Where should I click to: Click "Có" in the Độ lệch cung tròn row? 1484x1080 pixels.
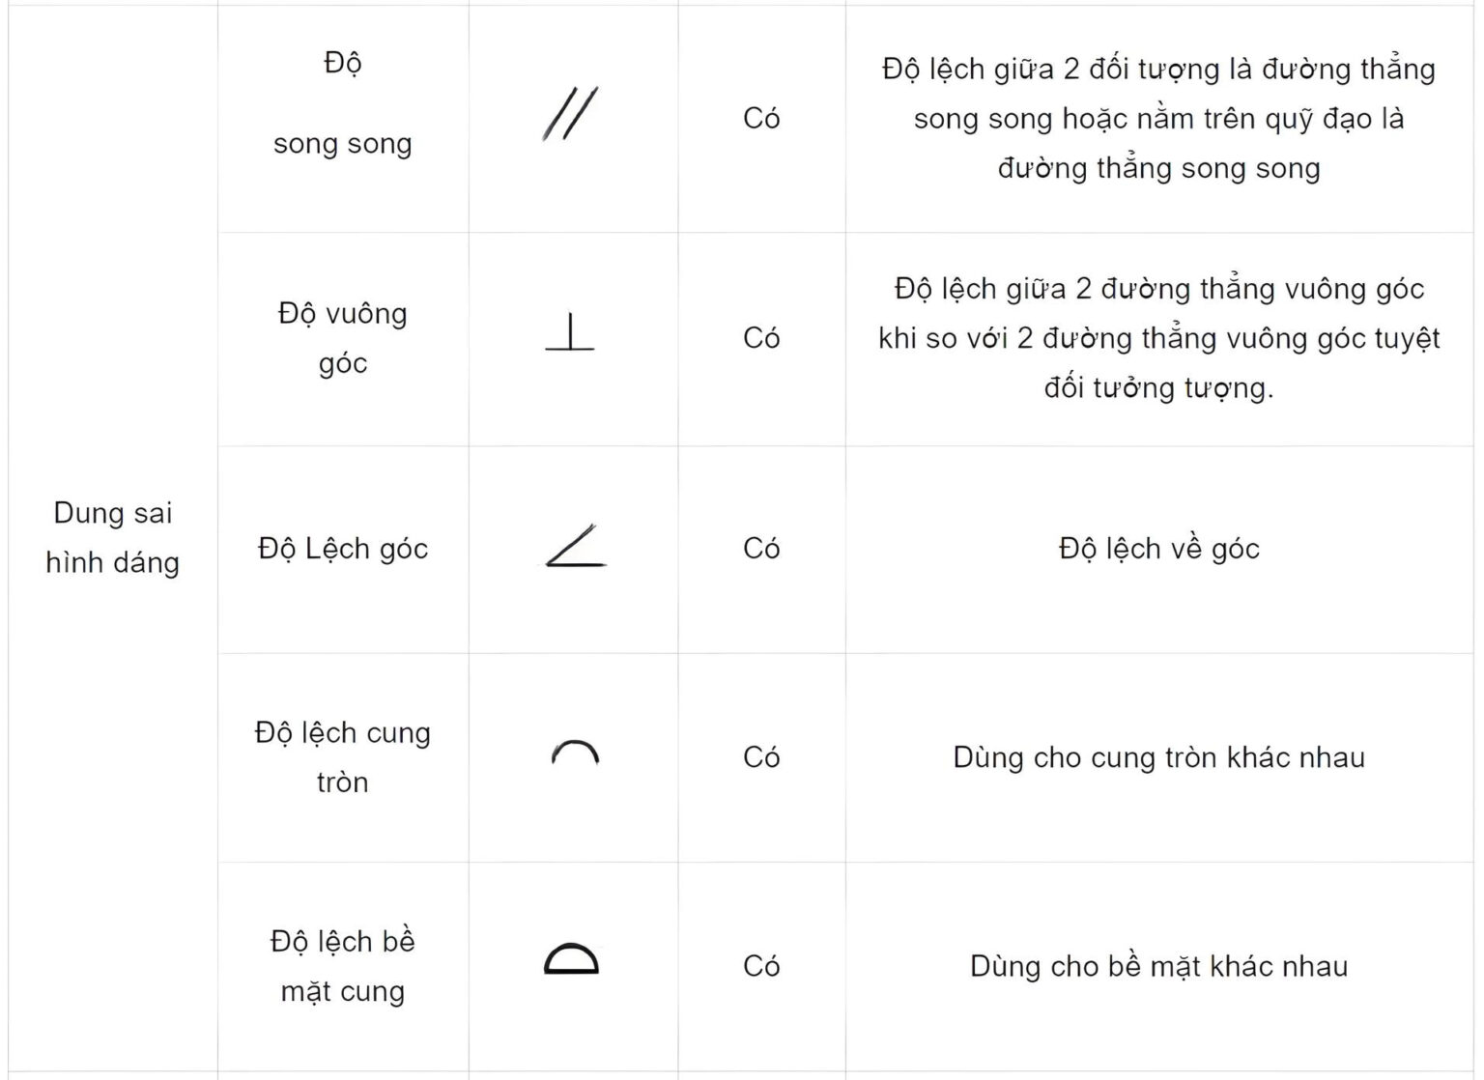click(x=761, y=756)
